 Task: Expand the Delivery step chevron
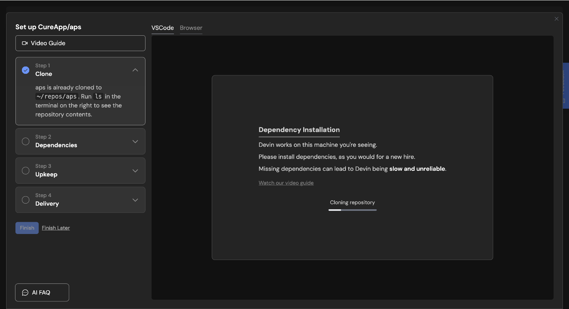coord(135,200)
